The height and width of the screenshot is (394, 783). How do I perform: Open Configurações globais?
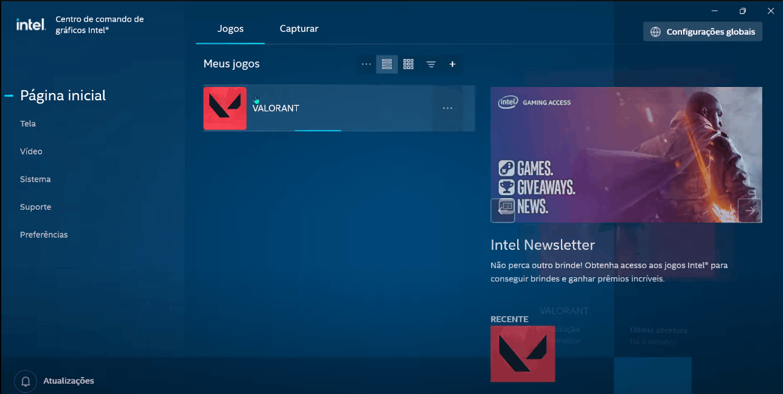(703, 32)
